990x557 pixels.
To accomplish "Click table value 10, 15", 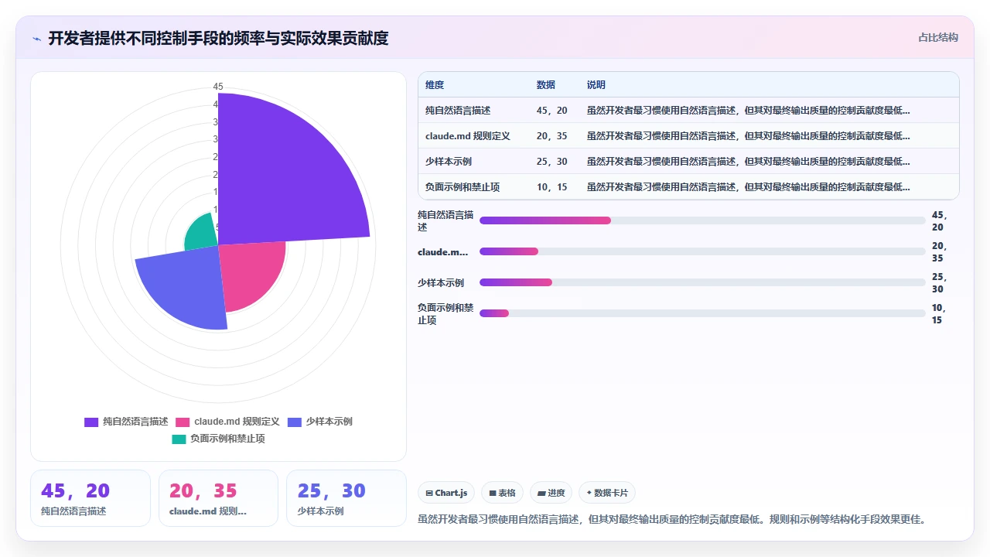I will tap(552, 187).
